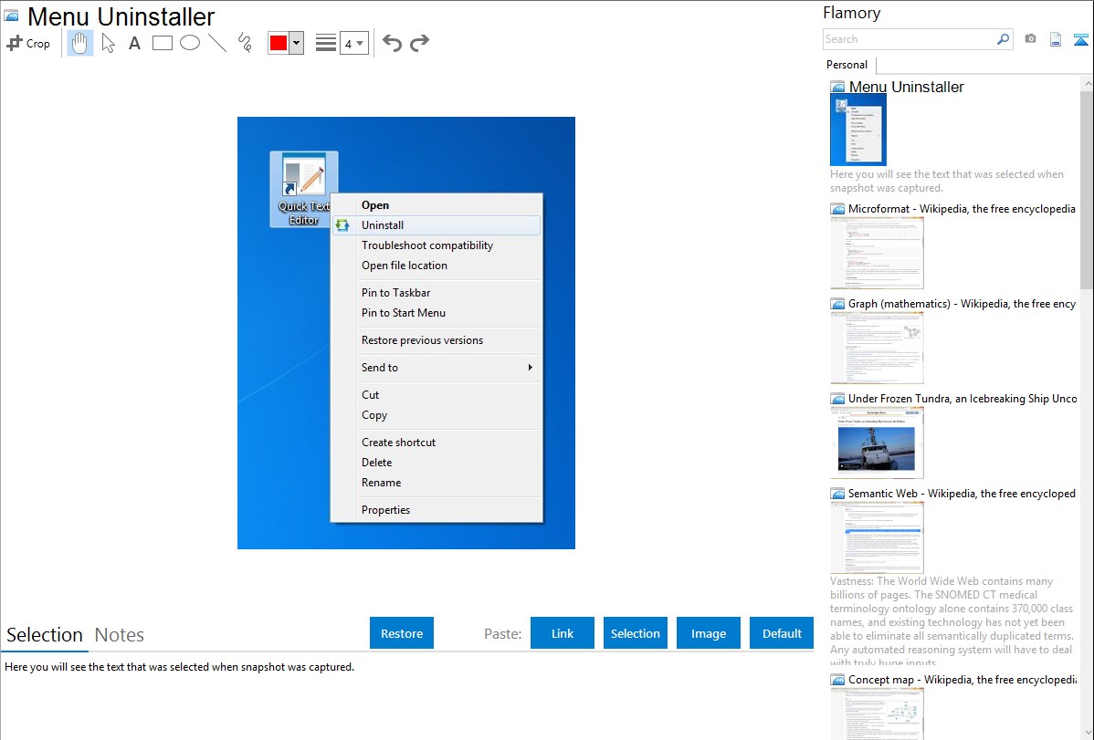Click Rename in the context menu
The image size is (1094, 740).
coord(437,483)
